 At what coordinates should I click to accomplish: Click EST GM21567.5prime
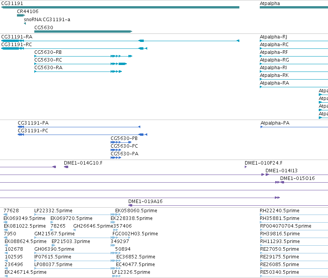[54, 234]
